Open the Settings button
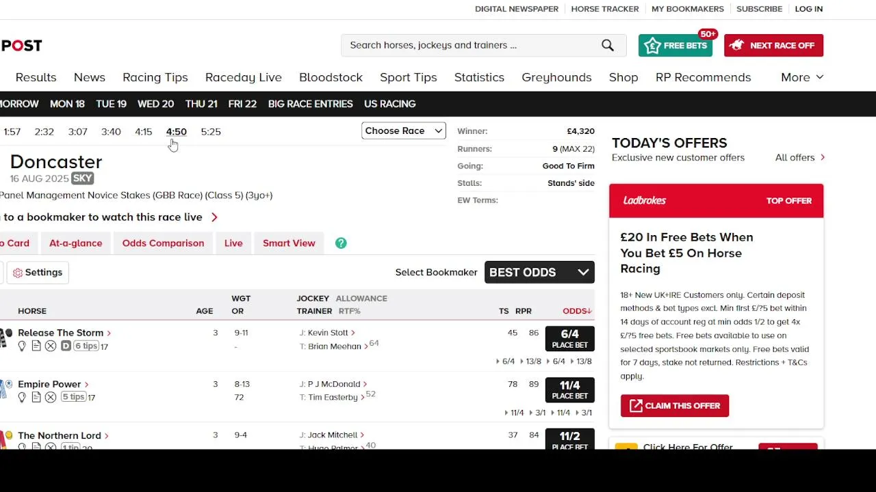Screen dimensions: 876x492 click(38, 272)
